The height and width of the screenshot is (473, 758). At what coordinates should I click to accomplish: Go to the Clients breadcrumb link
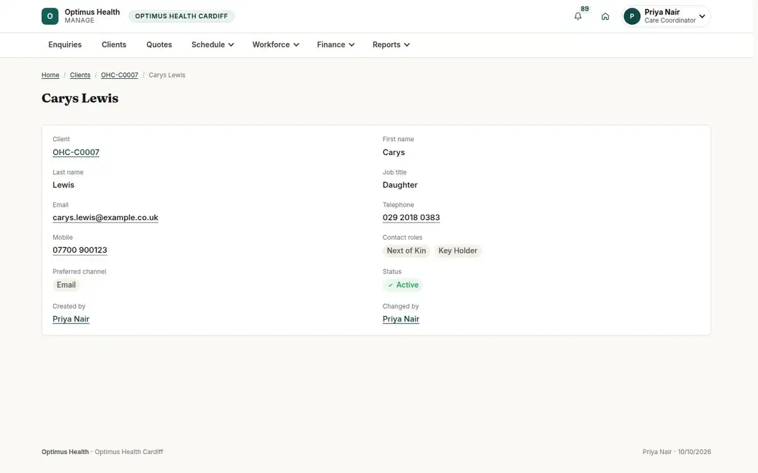(80, 75)
